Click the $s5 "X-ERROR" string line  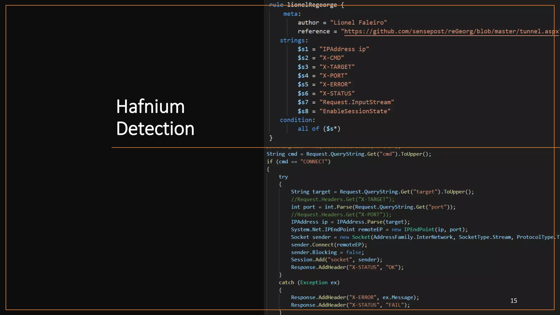pyautogui.click(x=324, y=84)
